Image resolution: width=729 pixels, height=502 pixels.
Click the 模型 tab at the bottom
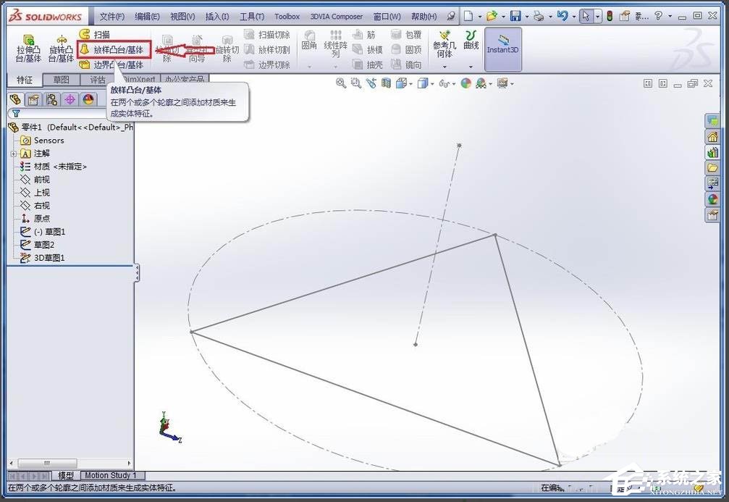66,475
